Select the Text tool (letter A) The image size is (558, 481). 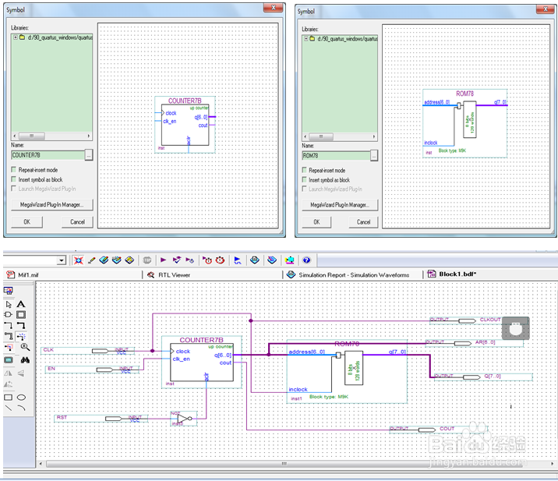pos(21,304)
